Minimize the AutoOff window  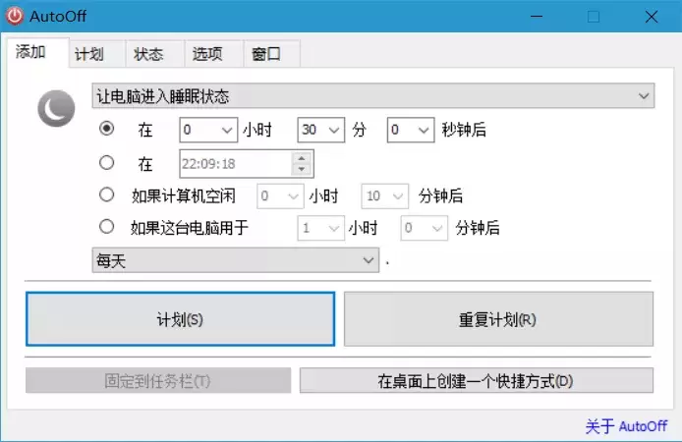coord(537,17)
